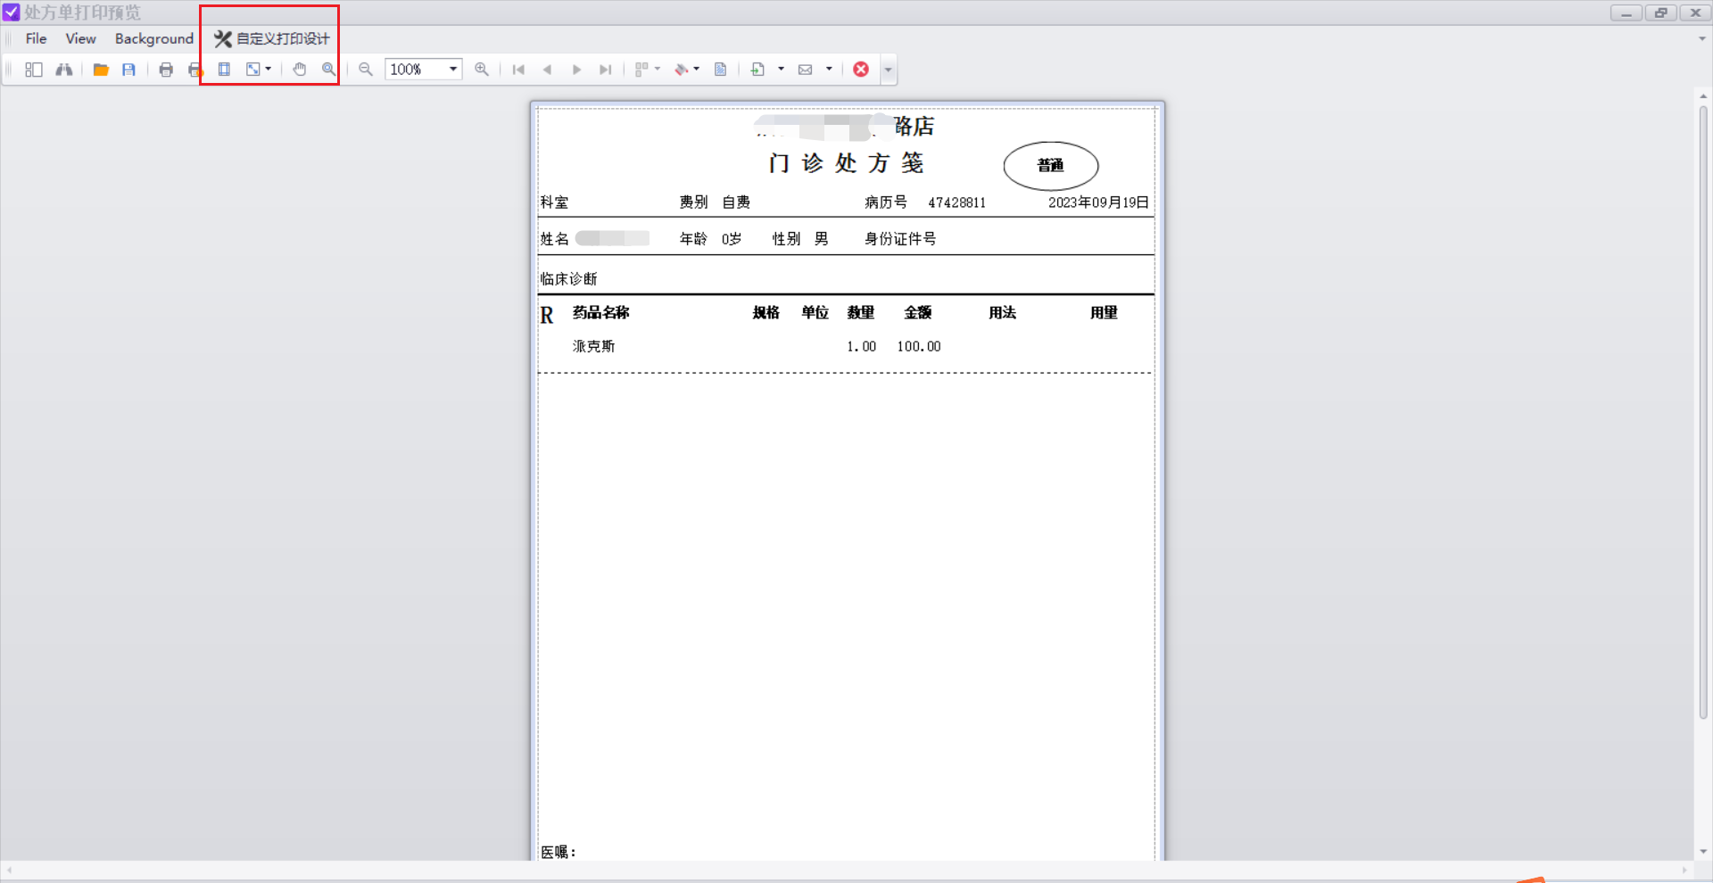Click the open folder icon
1713x883 pixels.
(x=101, y=70)
